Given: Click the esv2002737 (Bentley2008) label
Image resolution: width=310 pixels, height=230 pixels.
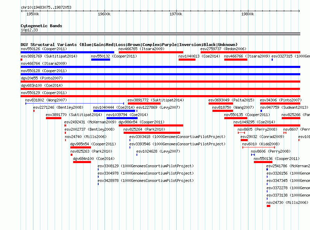Looking at the screenshot, I should pos(90,129).
